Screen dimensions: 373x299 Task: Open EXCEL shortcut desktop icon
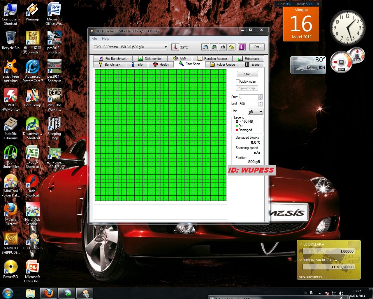(32, 157)
